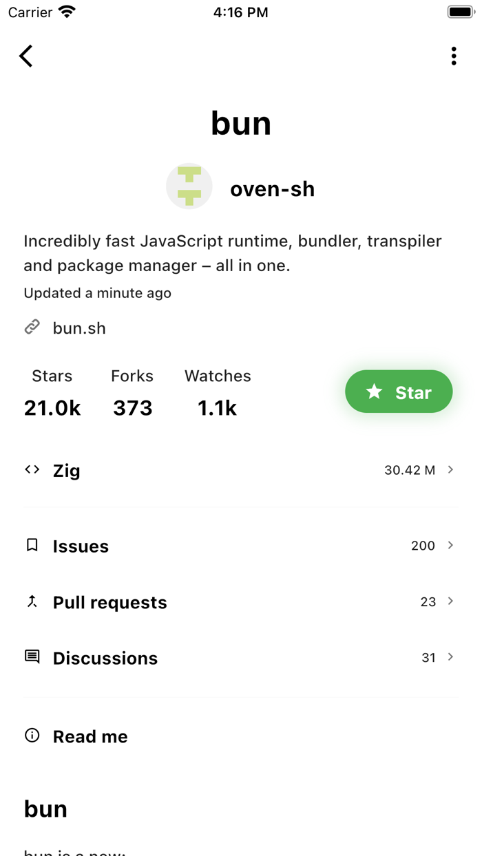Navigate back using the arrow
Image resolution: width=482 pixels, height=856 pixels.
coord(25,56)
